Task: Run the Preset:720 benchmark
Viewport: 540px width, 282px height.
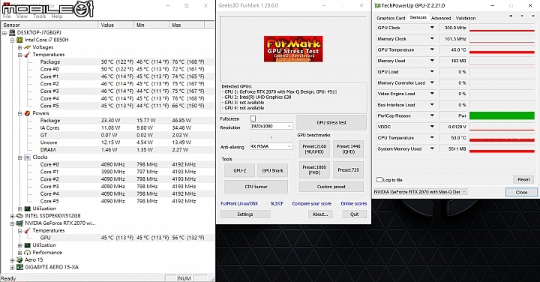Action: pyautogui.click(x=348, y=169)
